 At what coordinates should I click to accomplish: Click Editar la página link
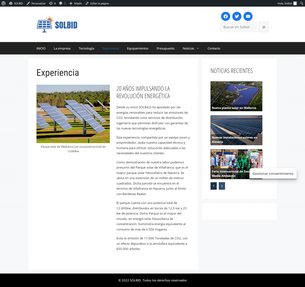97,3
